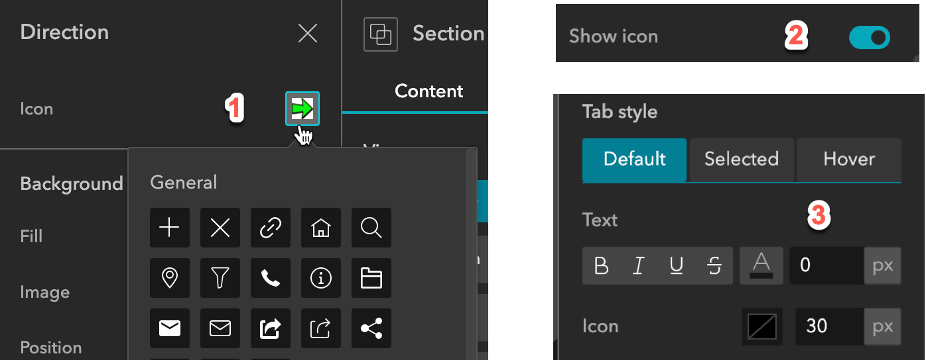This screenshot has height=360, width=926.
Task: Switch to the Hover tab style
Action: point(849,159)
